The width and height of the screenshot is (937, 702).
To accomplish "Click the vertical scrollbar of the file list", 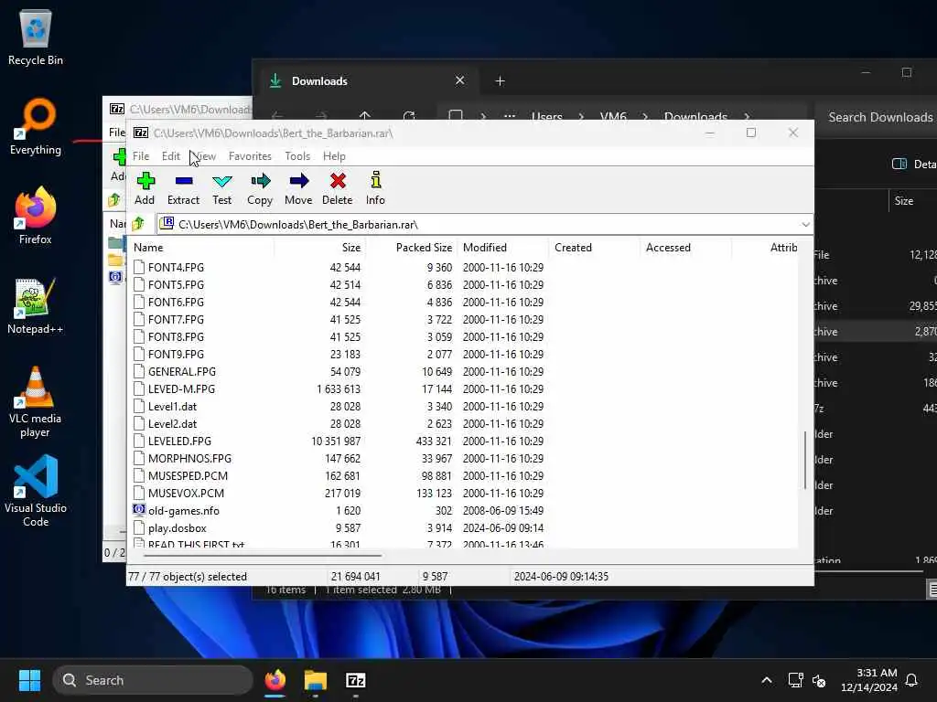I will point(805,460).
